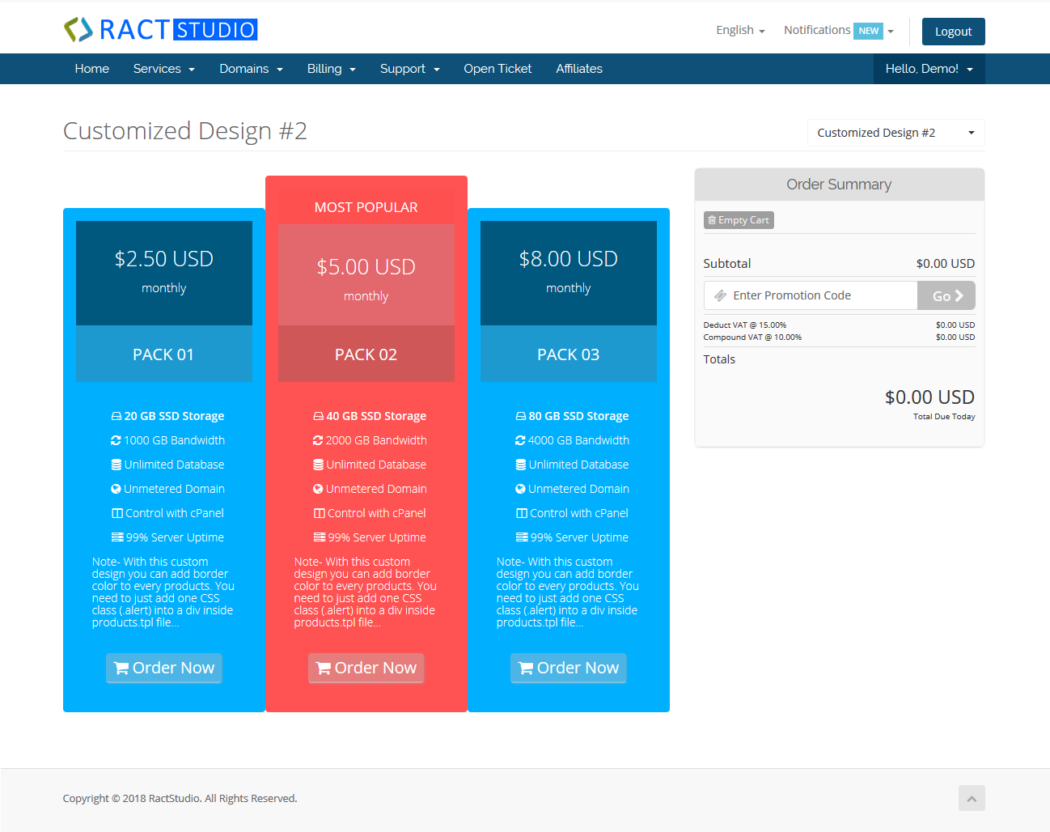Order Now on the Pack 03 plan
1050x832 pixels.
(568, 668)
